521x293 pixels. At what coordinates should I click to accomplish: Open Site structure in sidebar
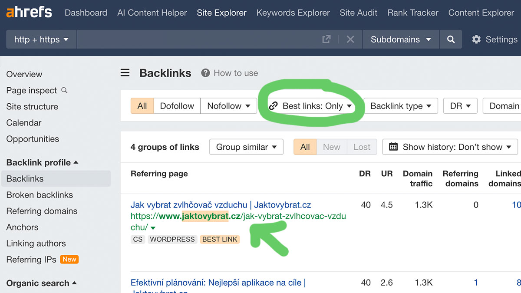32,107
